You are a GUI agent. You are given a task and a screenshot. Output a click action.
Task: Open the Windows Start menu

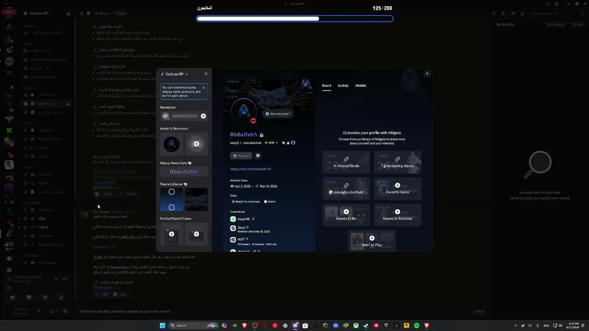click(162, 325)
